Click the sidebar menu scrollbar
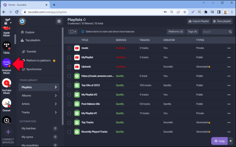This screenshot has width=236, height=147. tap(63, 76)
